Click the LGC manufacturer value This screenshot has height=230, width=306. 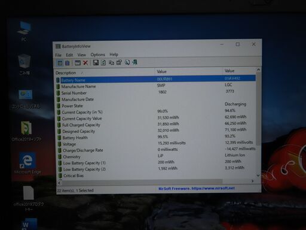[228, 84]
